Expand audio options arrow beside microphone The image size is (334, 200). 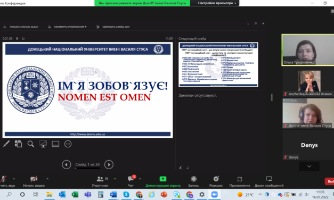tap(14, 179)
